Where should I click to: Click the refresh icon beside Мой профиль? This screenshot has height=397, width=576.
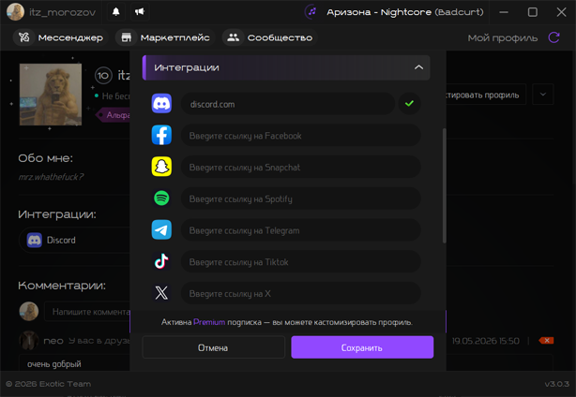(x=553, y=37)
